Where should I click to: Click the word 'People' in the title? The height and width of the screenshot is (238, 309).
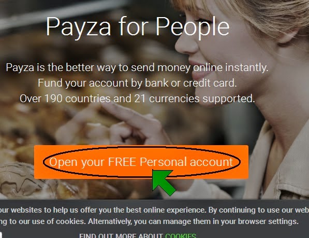(193, 27)
